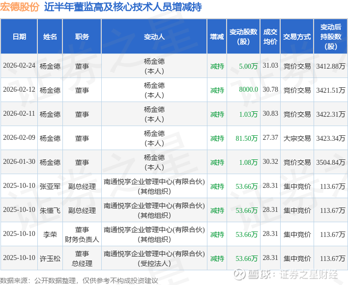Click the title 近半年董监高及核心技术人员增减持
The width and height of the screenshot is (348, 285).
point(123,7)
